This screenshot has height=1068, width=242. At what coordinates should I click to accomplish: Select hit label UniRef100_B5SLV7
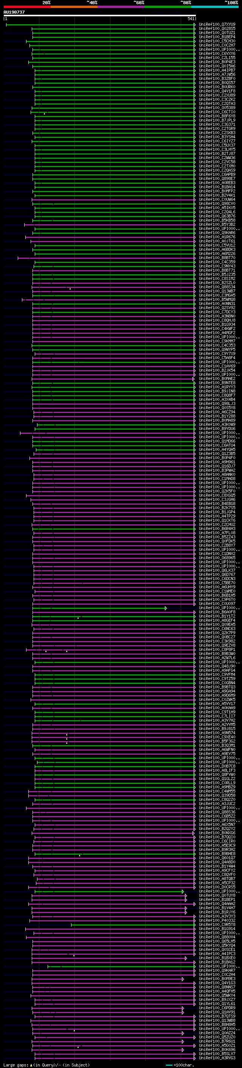[x=217, y=1054]
